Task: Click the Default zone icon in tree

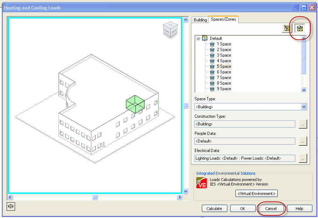Action: (x=205, y=38)
